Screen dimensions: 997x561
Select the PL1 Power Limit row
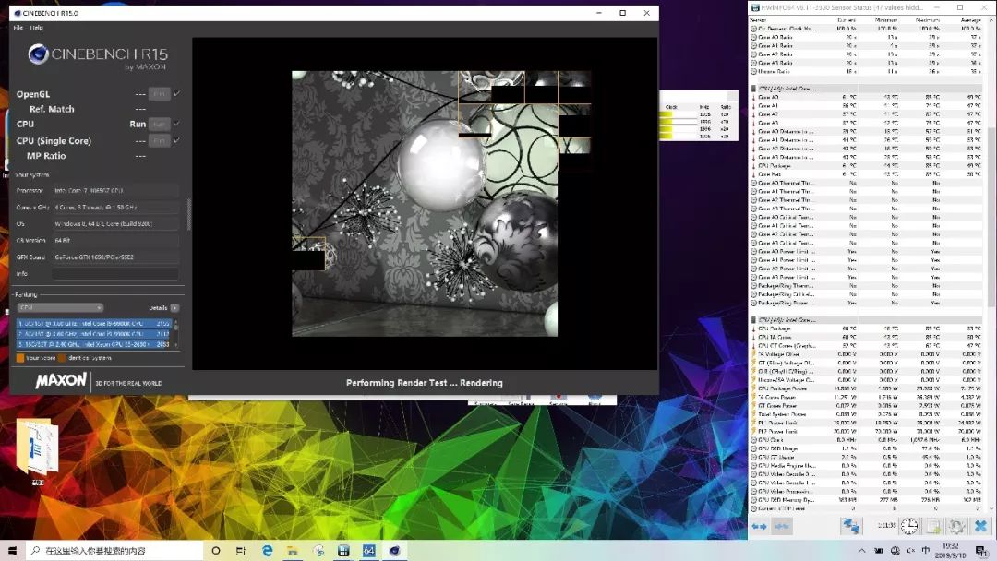(x=867, y=423)
